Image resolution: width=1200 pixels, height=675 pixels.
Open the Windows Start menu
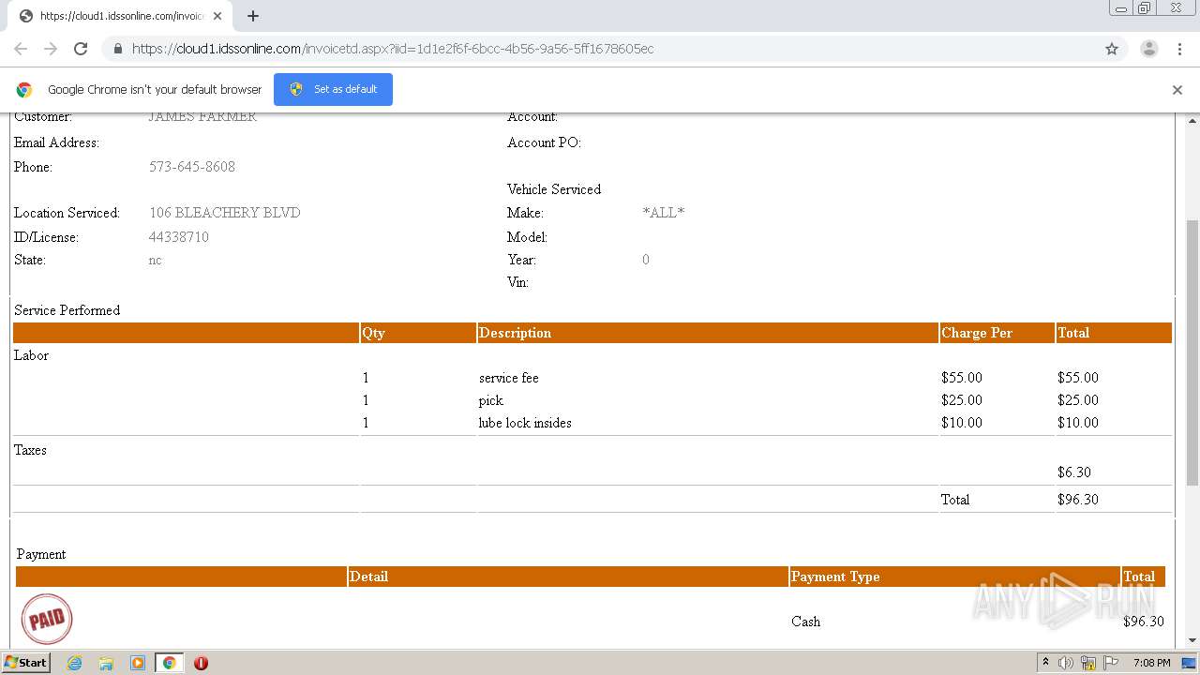point(25,662)
